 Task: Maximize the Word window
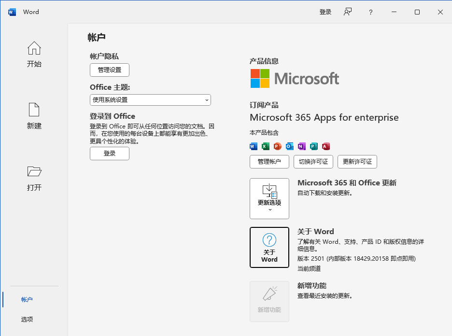(x=417, y=12)
